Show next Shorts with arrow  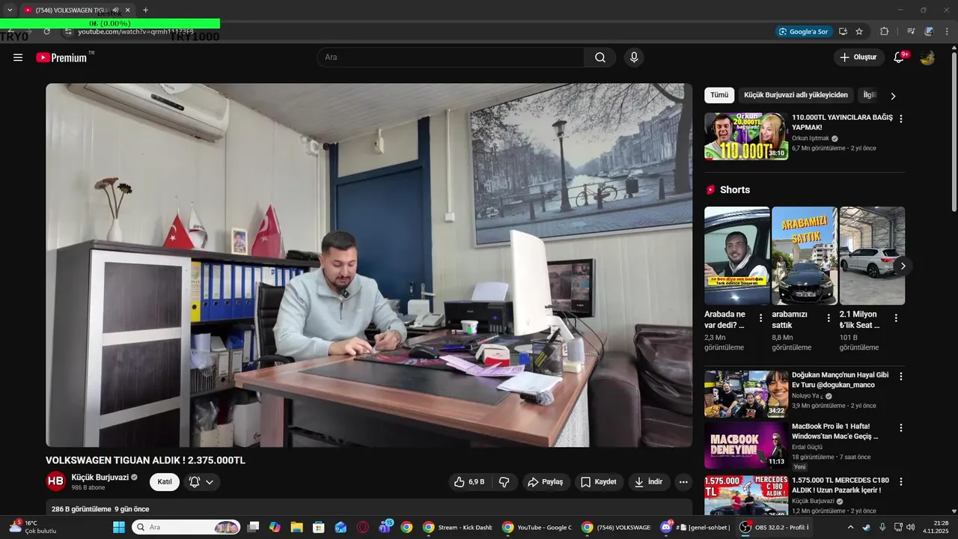(903, 266)
